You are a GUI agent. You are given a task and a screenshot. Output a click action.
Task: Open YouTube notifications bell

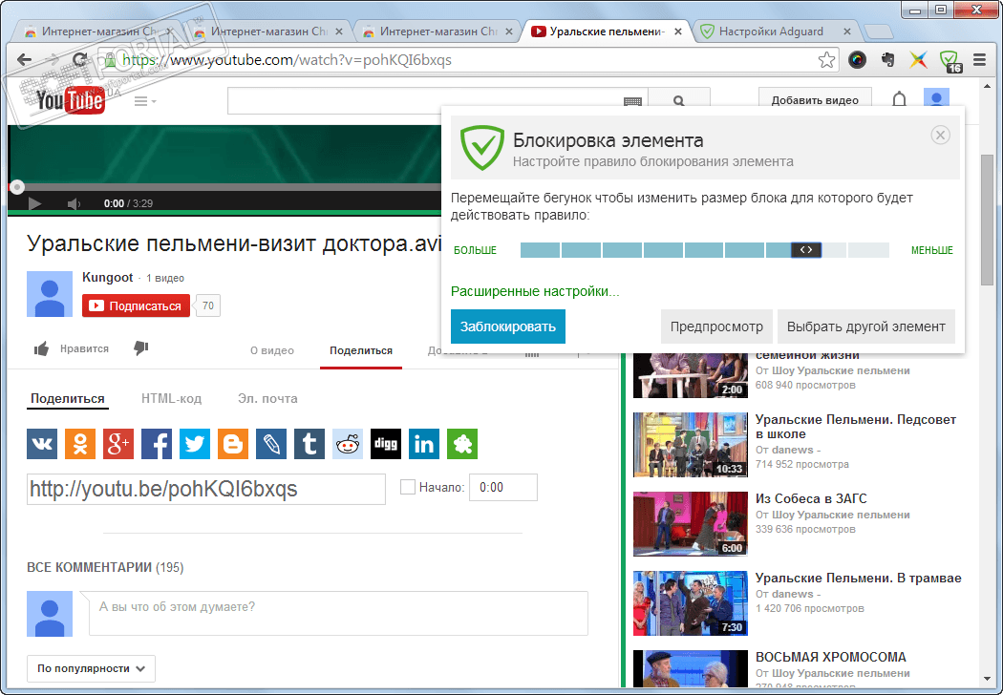(900, 99)
